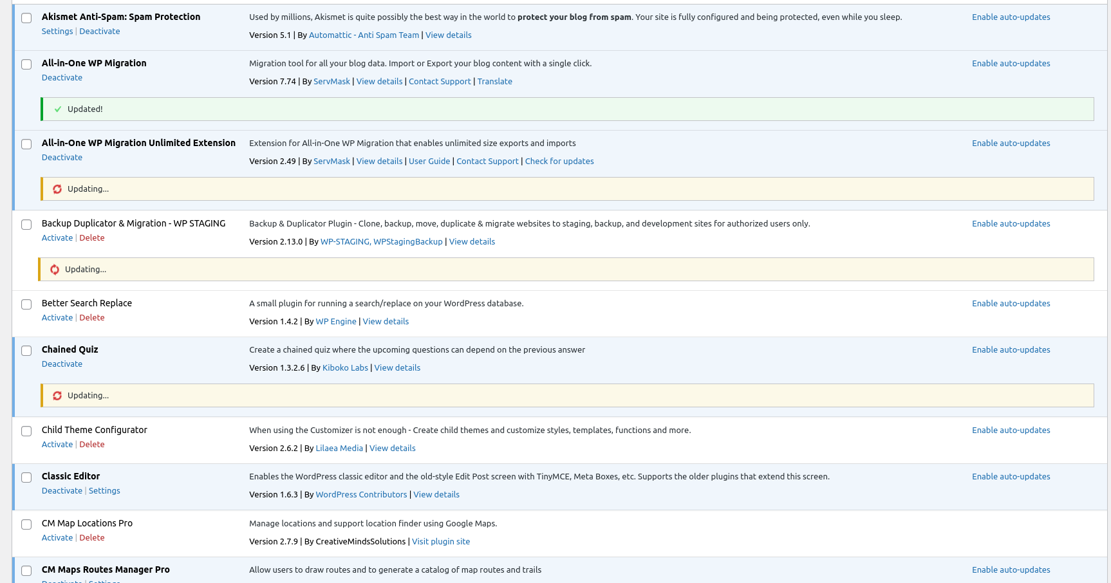Visit plugin site for CM Map Locations Pro
Image resolution: width=1111 pixels, height=583 pixels.
tap(441, 542)
